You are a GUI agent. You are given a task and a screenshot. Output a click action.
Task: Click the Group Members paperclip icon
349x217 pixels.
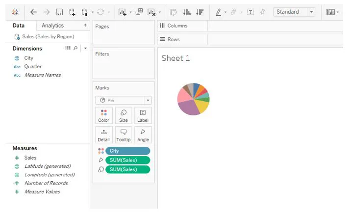point(233,12)
